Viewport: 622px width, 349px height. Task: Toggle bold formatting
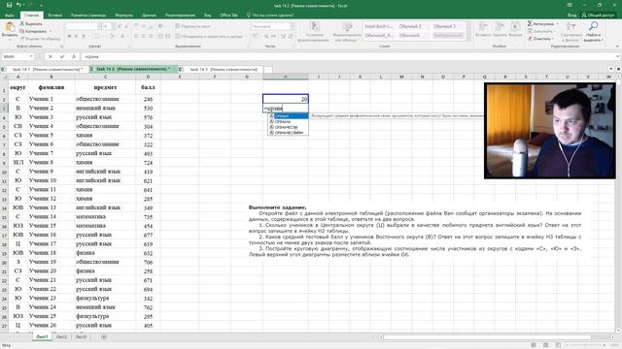click(69, 36)
